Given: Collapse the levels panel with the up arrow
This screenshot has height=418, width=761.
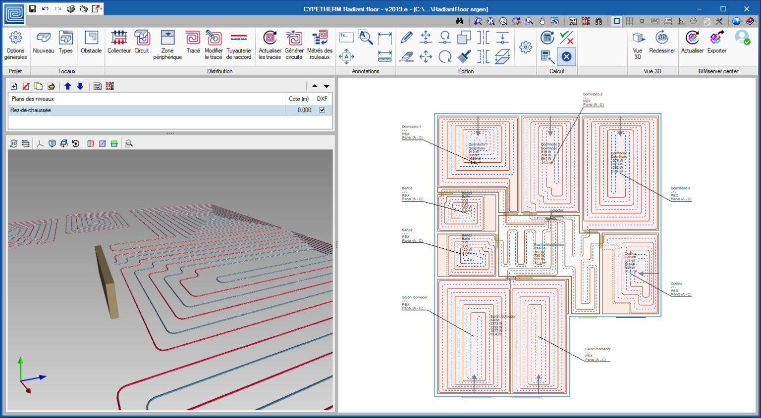Looking at the screenshot, I should click(x=315, y=86).
